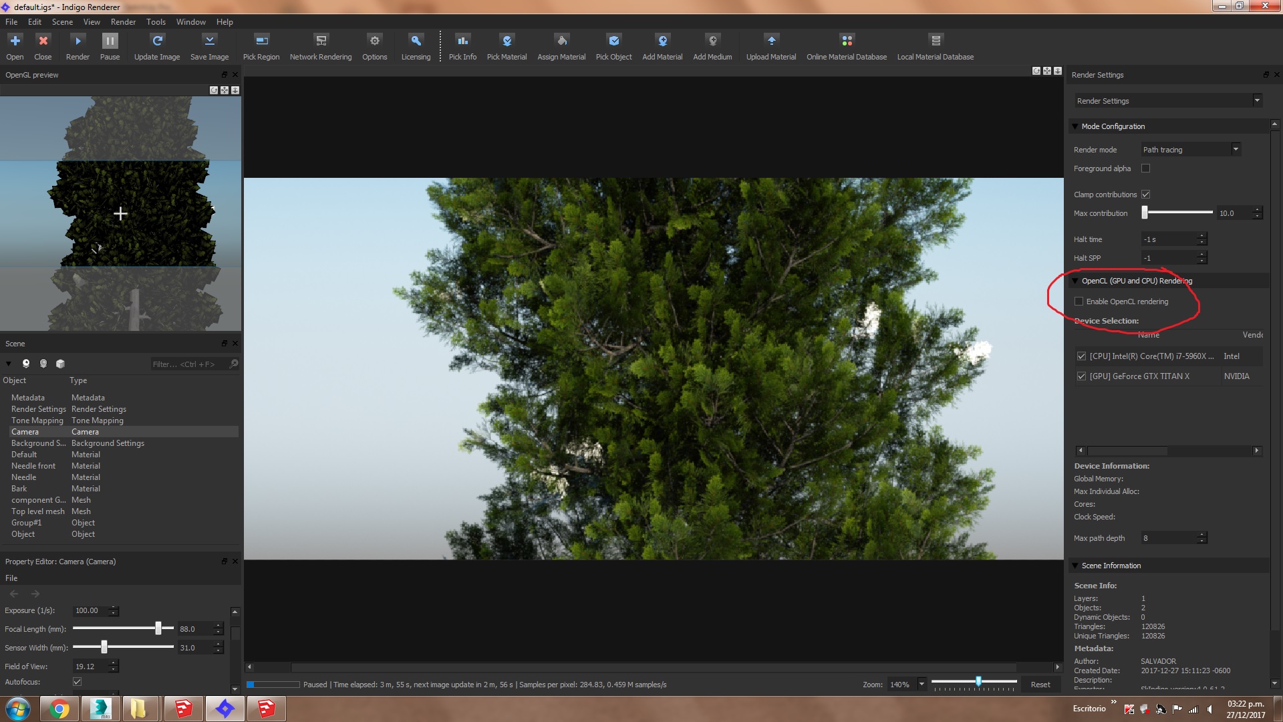
Task: Pause the render from the toolbar
Action: tap(110, 41)
